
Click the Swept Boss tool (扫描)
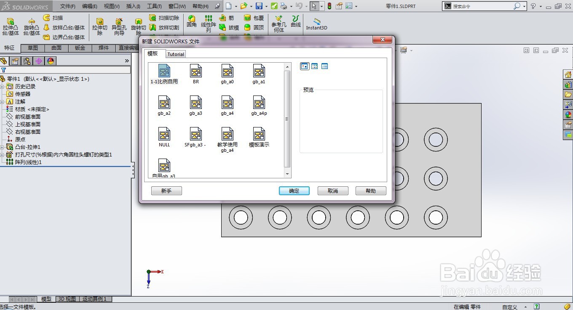(x=53, y=18)
